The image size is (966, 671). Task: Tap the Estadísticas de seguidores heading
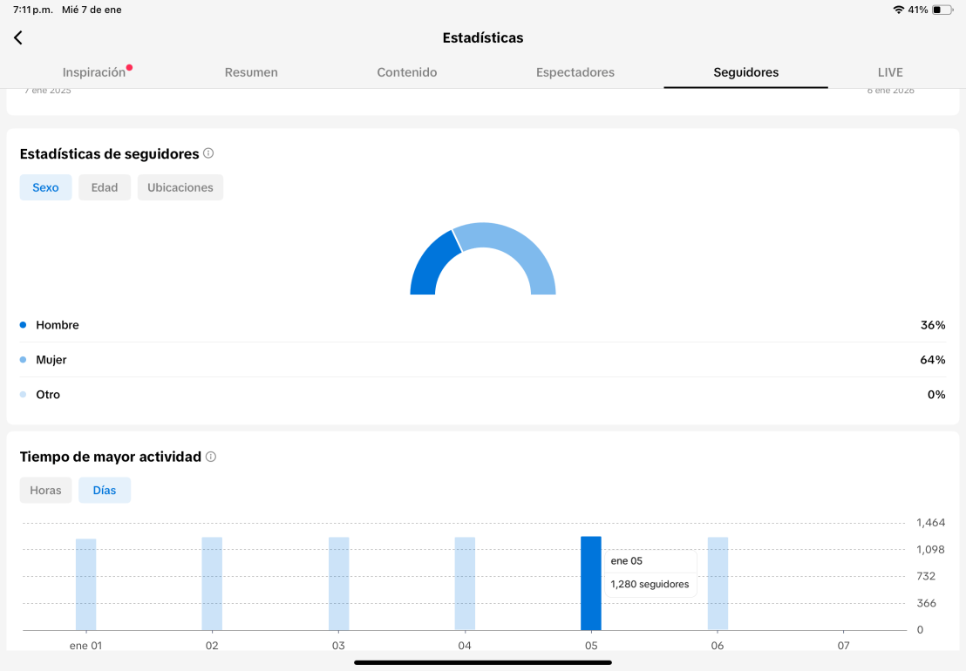109,154
